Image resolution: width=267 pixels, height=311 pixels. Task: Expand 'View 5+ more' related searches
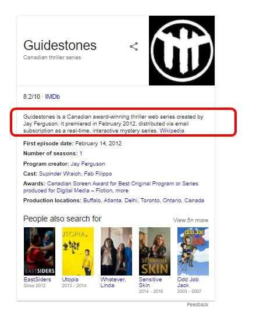point(191,220)
